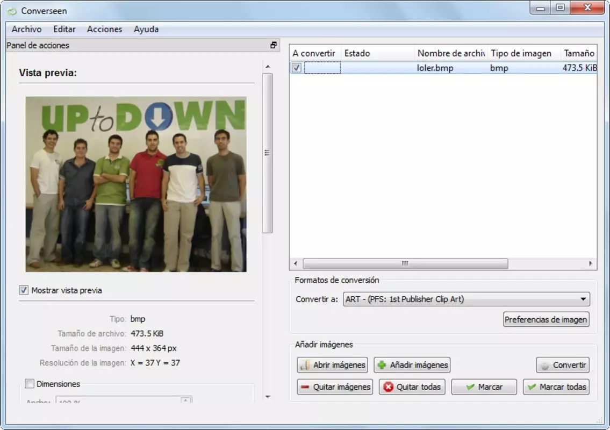Viewport: 610px width, 430px height.
Task: Click the action panel vertical scrollbar thumb
Action: click(x=267, y=153)
